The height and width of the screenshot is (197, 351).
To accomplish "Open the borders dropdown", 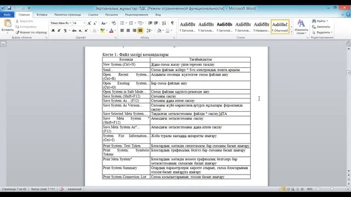I will 169,31.
